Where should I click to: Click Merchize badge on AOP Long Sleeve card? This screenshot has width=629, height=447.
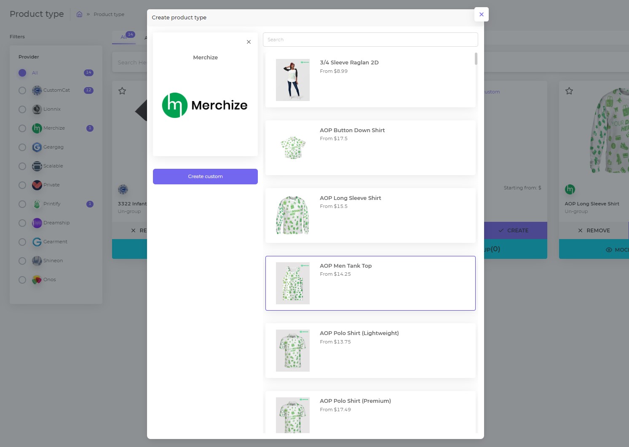click(x=570, y=189)
